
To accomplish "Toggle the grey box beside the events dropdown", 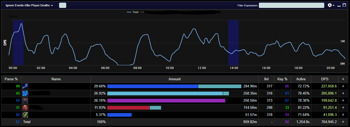I will tap(63, 5).
